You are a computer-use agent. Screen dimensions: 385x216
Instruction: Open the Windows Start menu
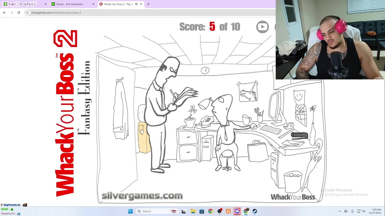(x=130, y=211)
